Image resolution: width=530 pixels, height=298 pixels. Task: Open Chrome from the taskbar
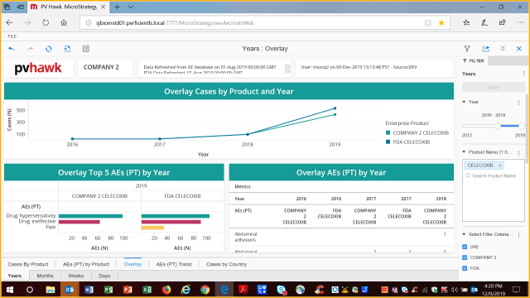pyautogui.click(x=205, y=290)
